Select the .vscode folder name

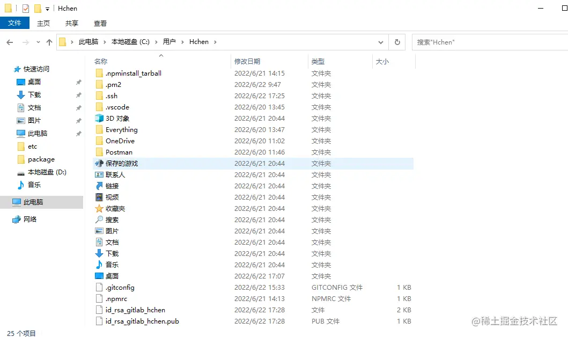click(117, 107)
